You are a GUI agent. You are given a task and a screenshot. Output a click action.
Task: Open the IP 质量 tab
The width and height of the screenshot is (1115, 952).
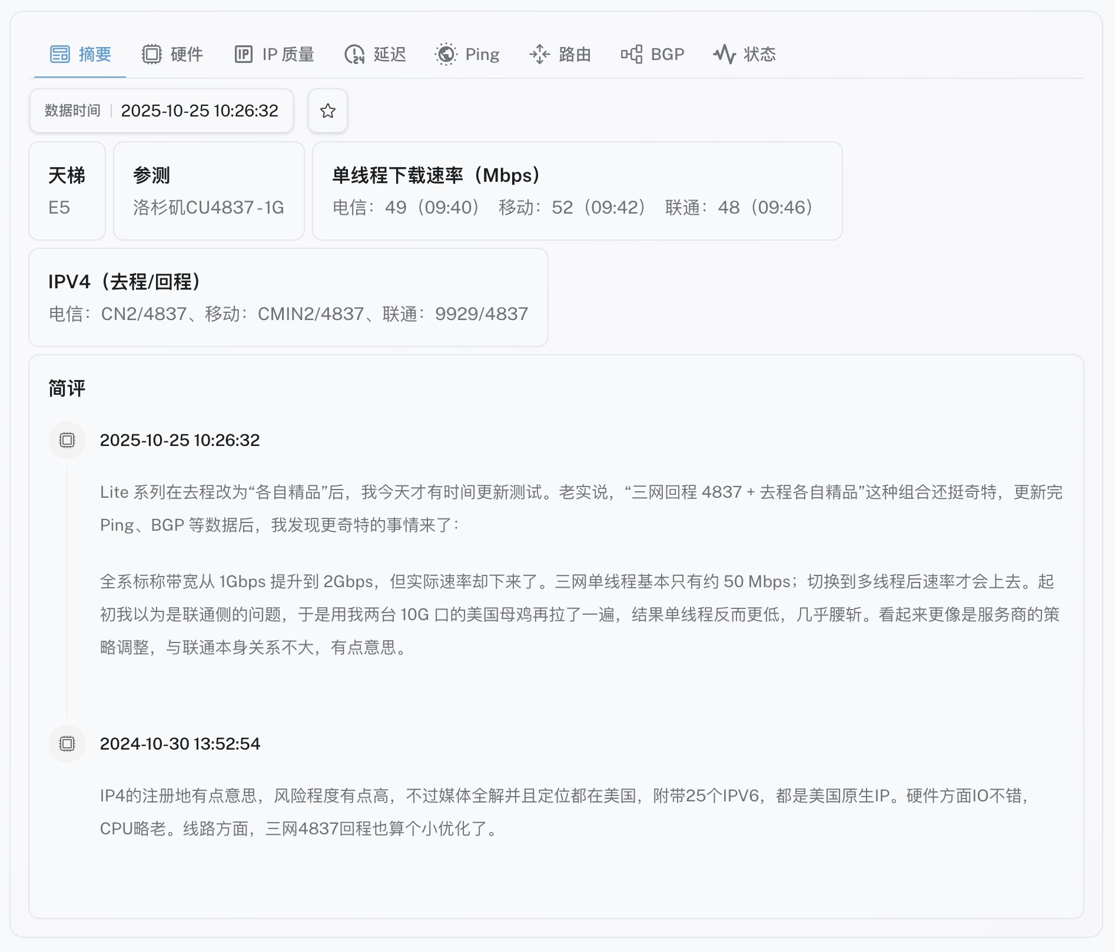[x=274, y=54]
